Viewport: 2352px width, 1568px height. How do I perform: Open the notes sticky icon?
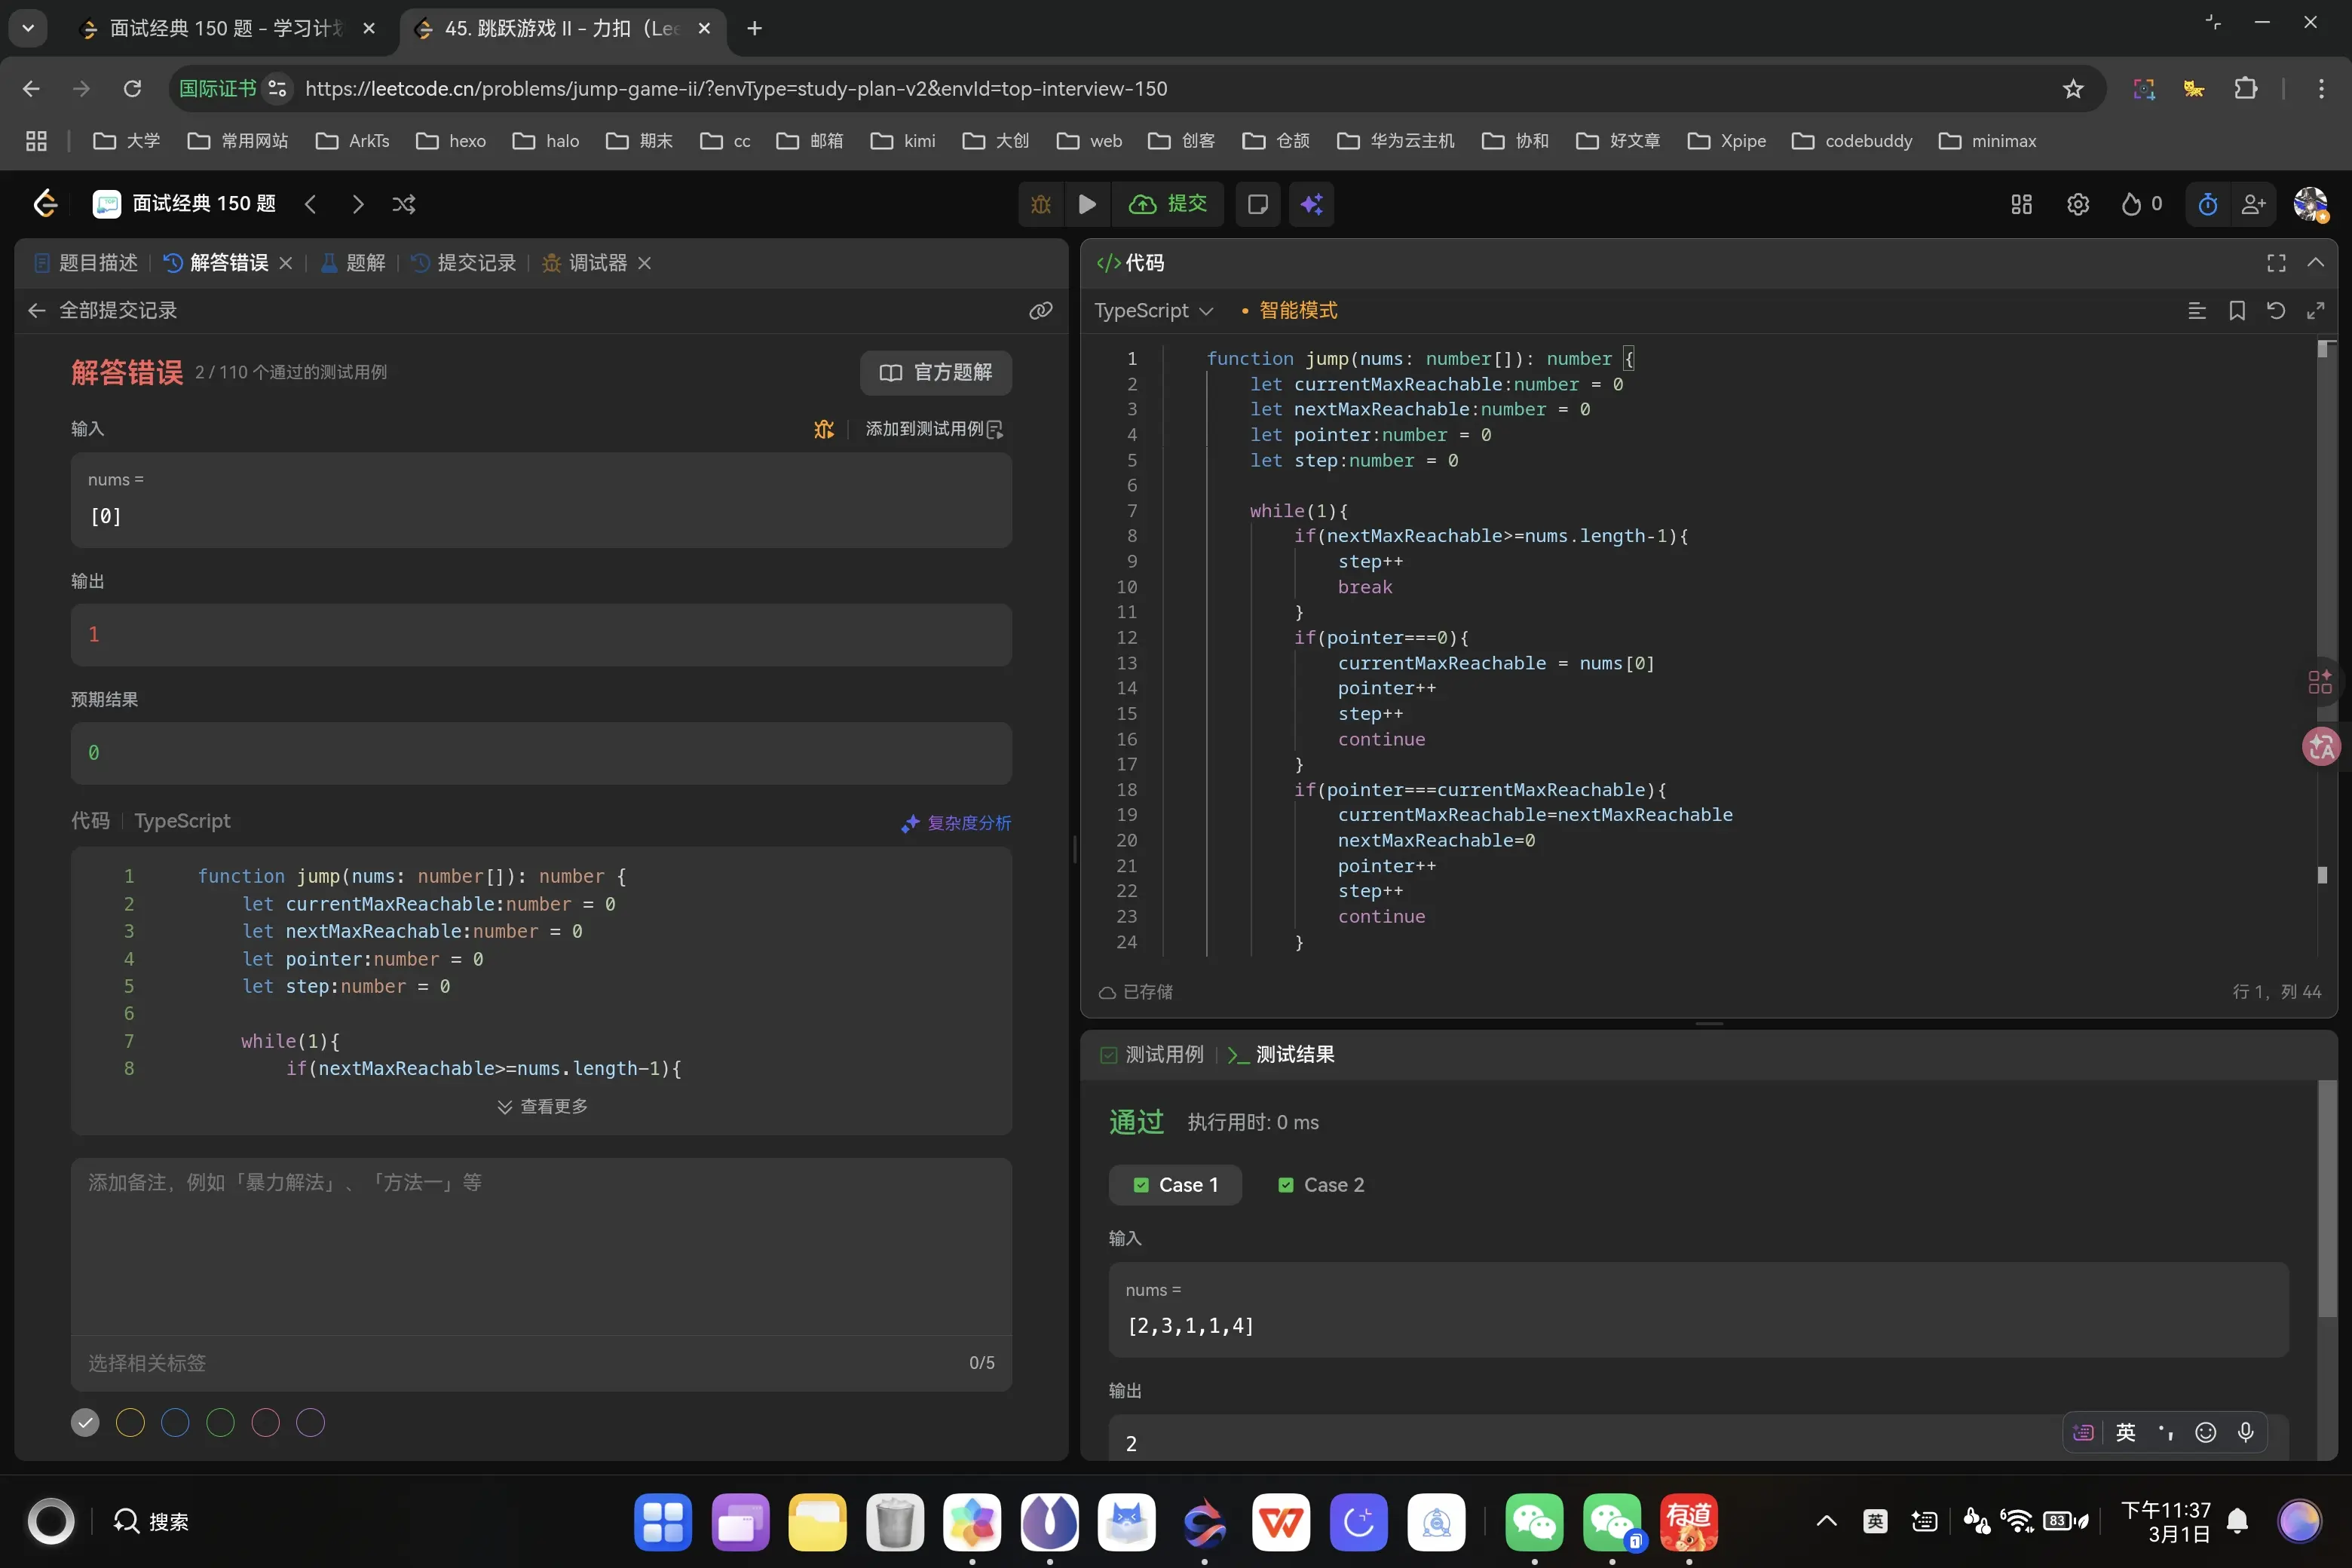coord(1258,204)
